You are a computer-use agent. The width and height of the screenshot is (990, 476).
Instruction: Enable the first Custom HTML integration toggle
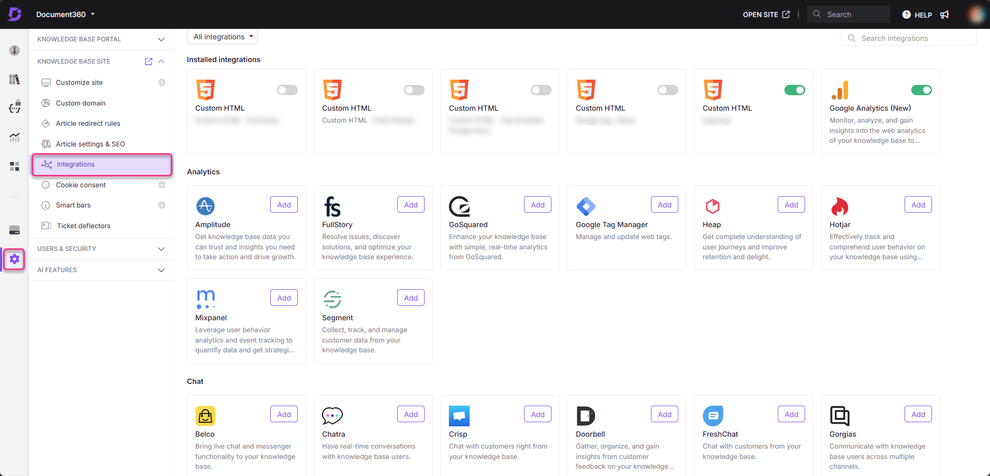pos(287,90)
